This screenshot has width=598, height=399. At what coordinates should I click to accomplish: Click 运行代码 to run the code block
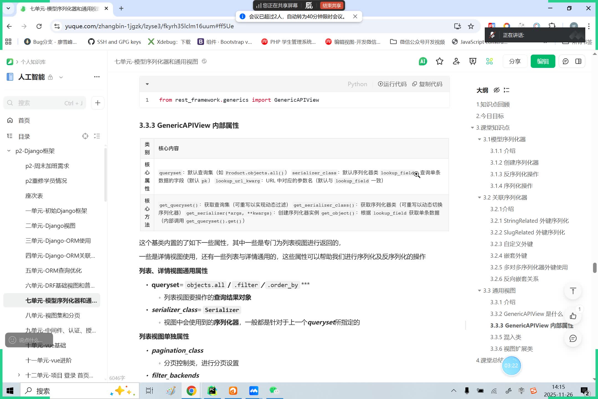click(392, 84)
